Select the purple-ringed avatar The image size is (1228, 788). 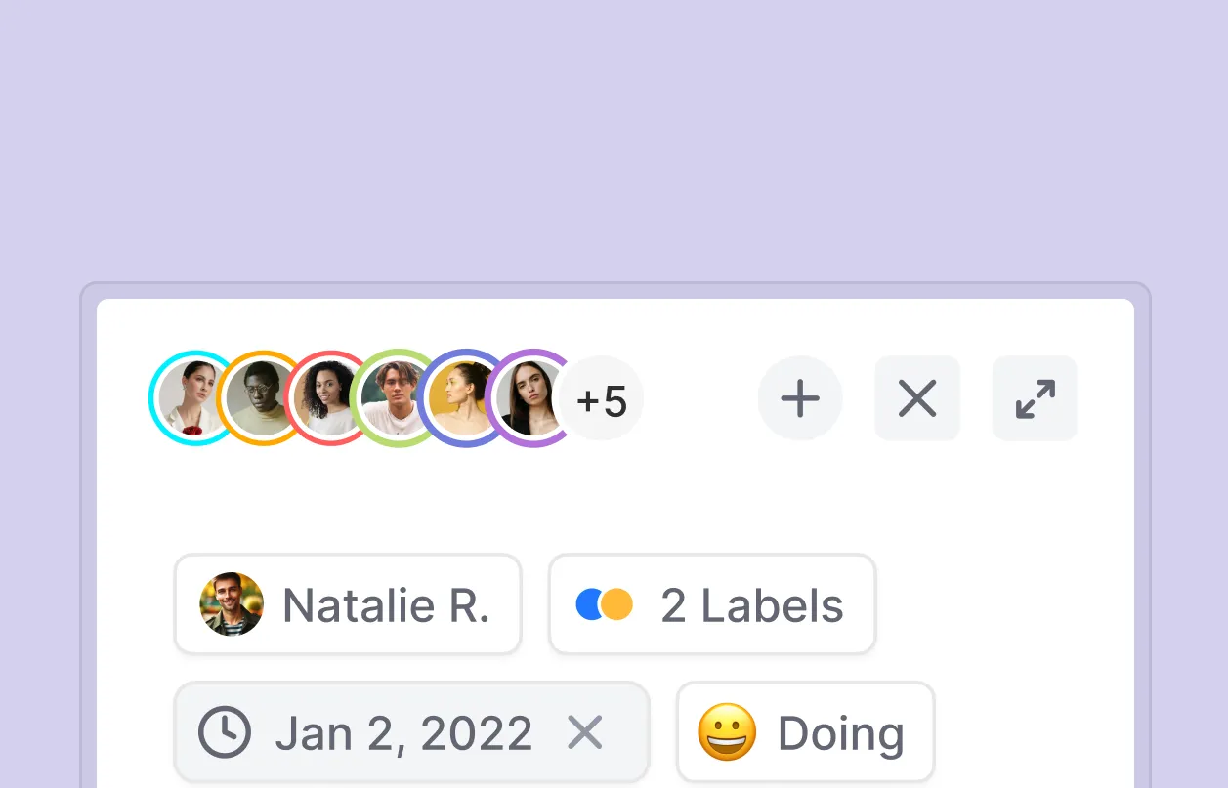click(529, 398)
